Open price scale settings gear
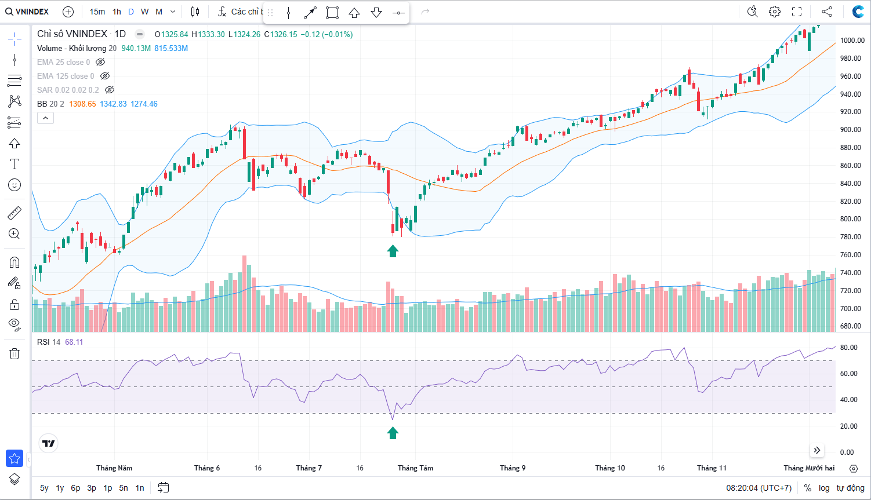Screen dimensions: 871x500 pos(853,468)
